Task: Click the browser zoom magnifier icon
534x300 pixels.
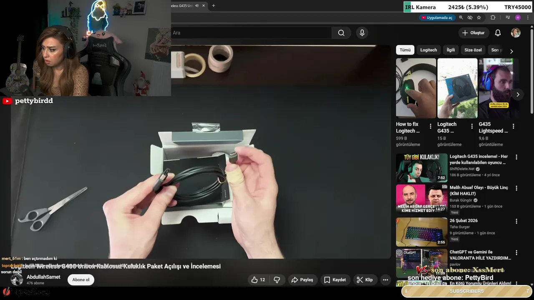Action: tap(461, 18)
